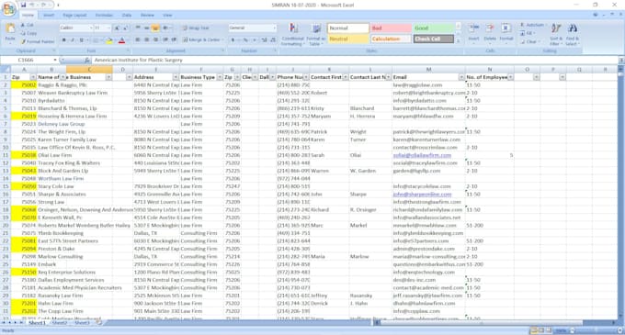Apply the Calculation cell style
Screen dimensions: 625x335
coord(391,39)
